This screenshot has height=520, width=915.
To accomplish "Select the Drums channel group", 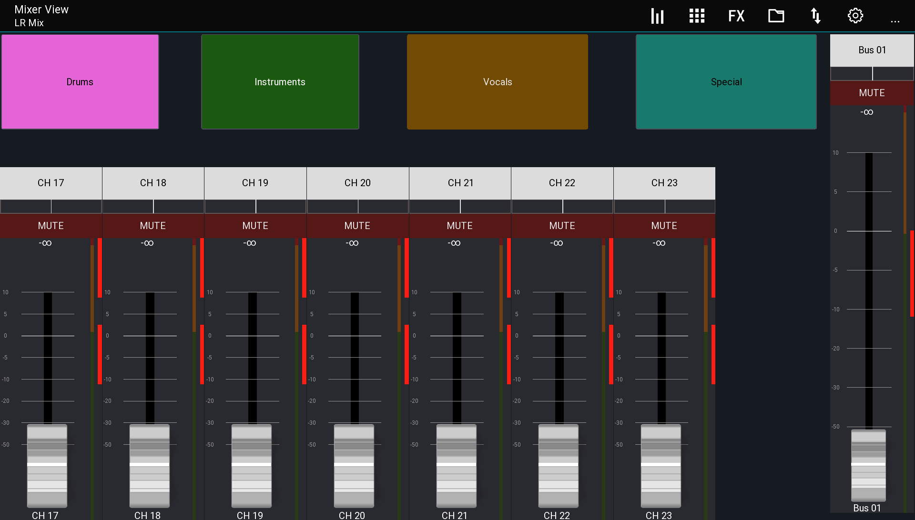I will [x=80, y=82].
